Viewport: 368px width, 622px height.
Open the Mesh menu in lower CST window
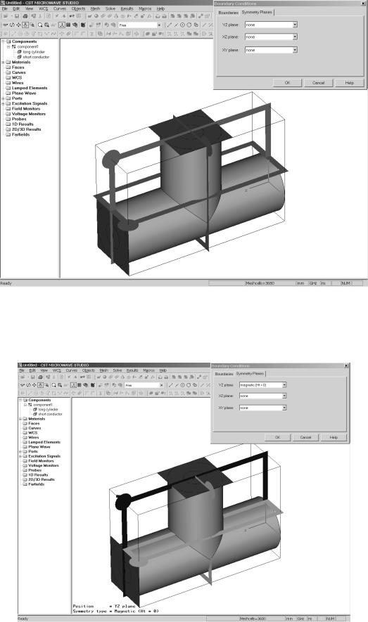pos(103,370)
